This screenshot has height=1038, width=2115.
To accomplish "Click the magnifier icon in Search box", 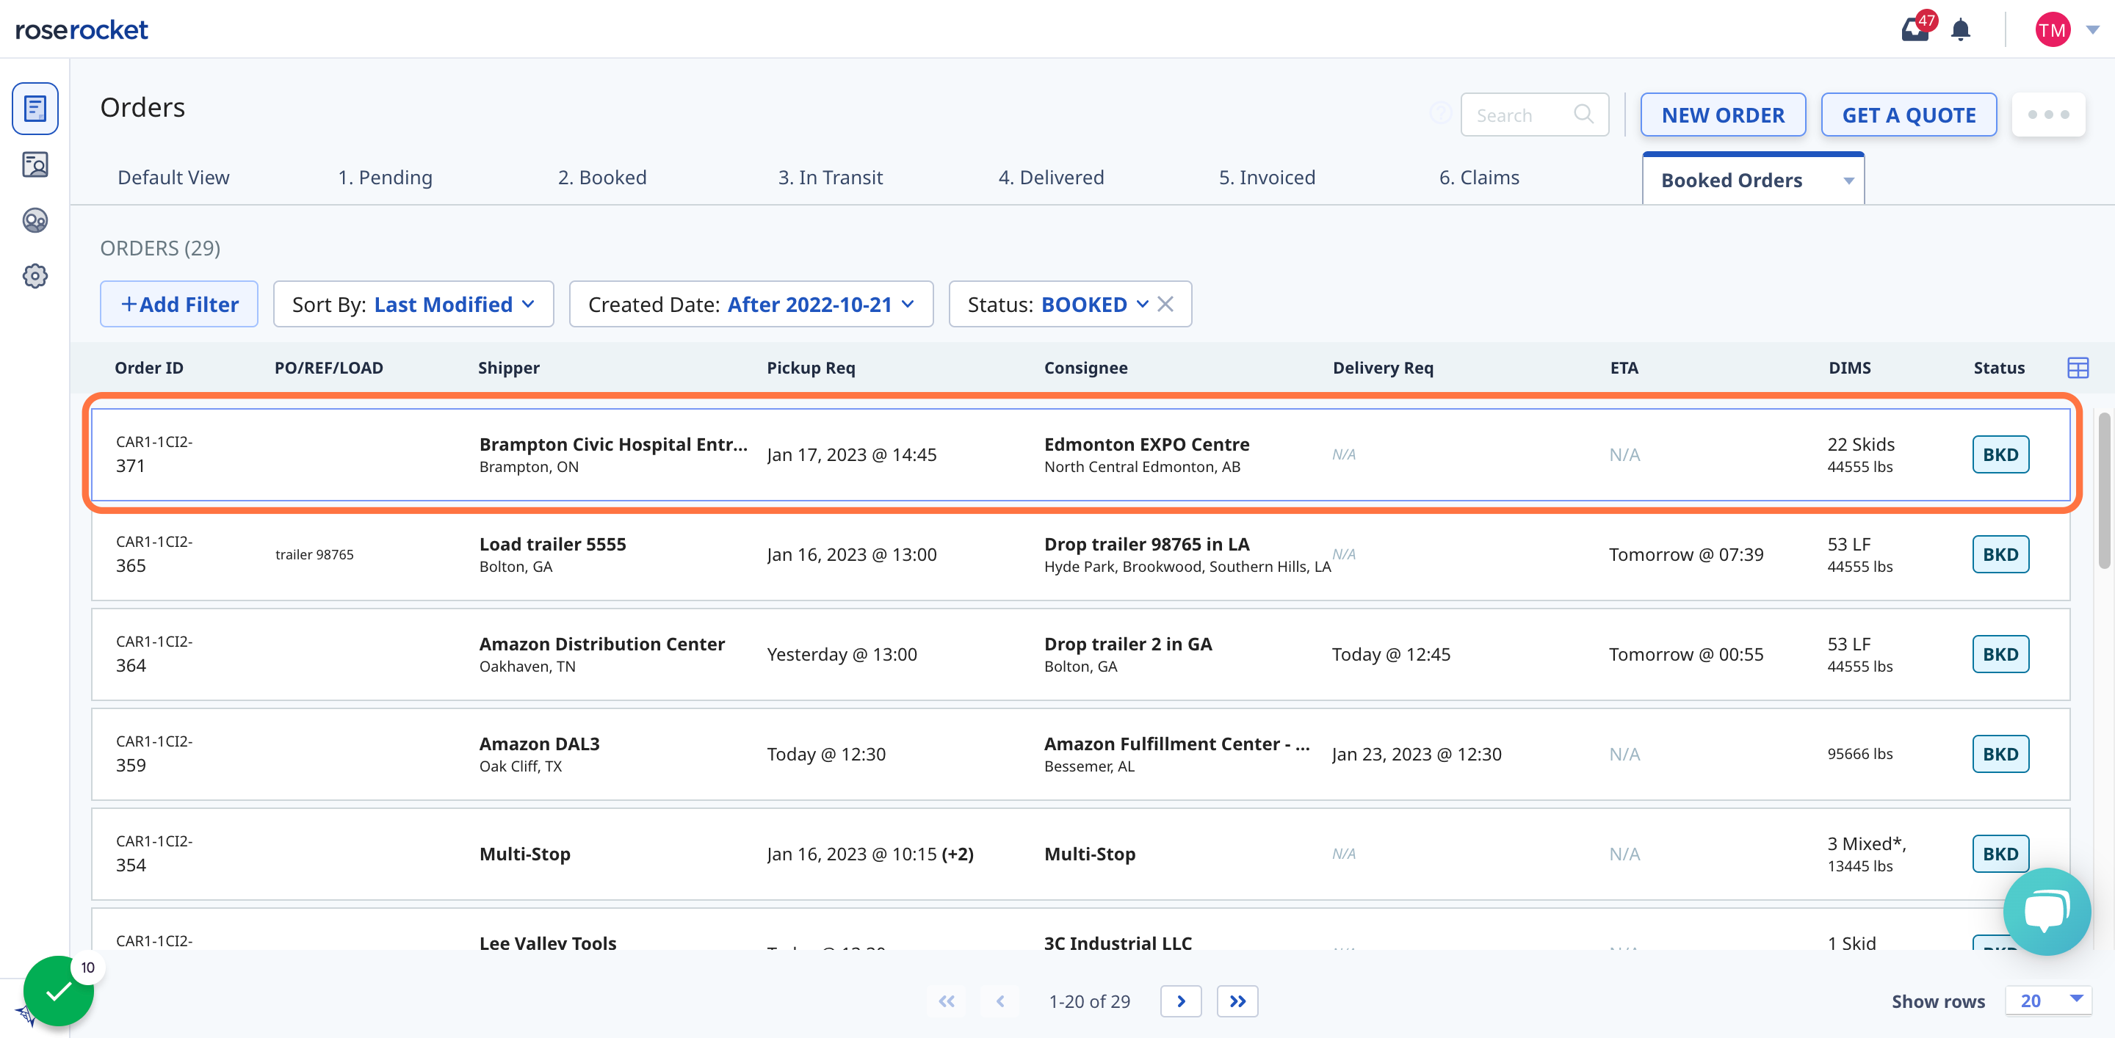I will 1583,114.
